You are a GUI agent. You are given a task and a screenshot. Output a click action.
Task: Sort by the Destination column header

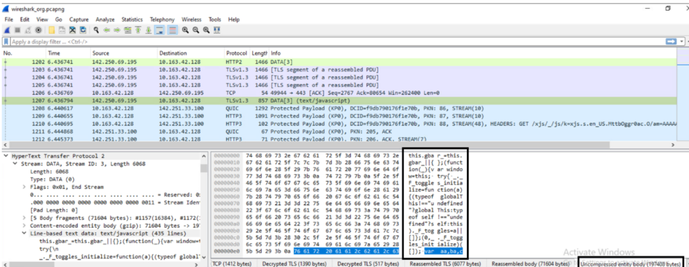coord(191,53)
